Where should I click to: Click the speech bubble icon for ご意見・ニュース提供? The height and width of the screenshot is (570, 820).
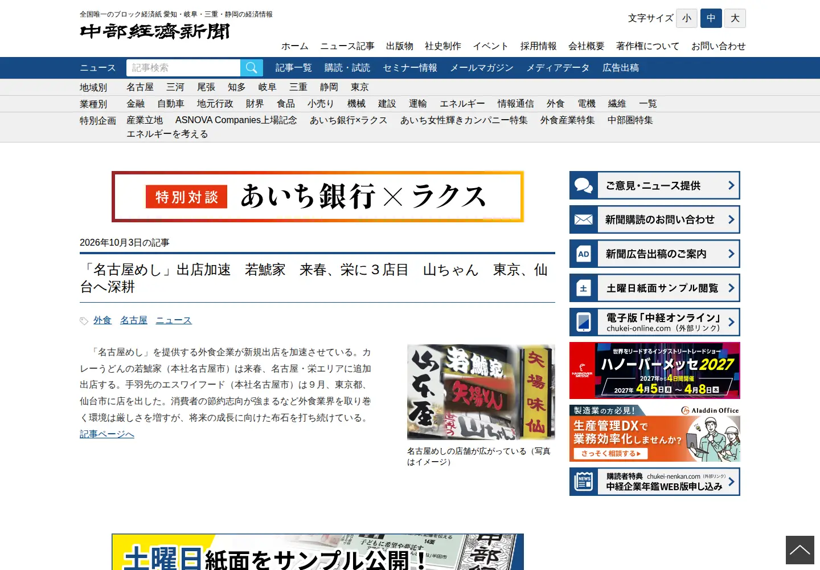point(584,185)
